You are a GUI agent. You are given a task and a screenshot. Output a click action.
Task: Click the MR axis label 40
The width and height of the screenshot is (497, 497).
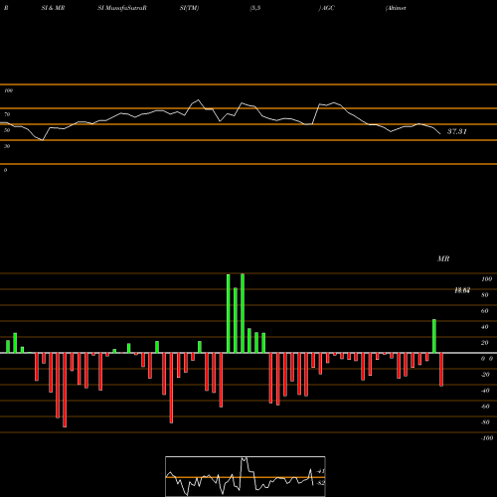click(x=485, y=327)
